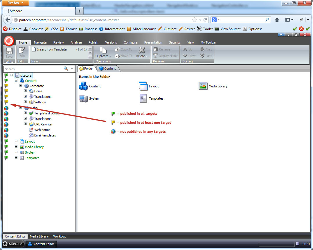This screenshot has width=313, height=250.
Task: Click Copy To in Operations group
Action: tap(124, 49)
